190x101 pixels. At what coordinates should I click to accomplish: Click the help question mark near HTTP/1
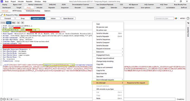(x=188, y=18)
